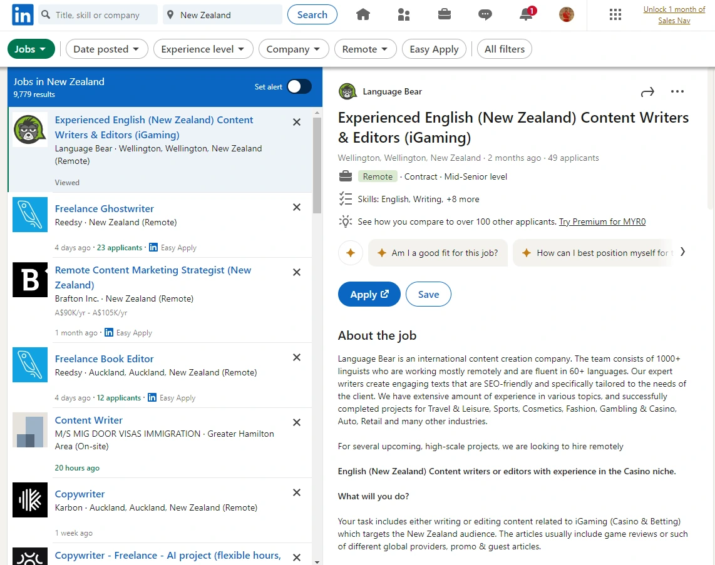Dismiss Language Bear job from list
Viewport: 715px width, 565px height.
[297, 122]
